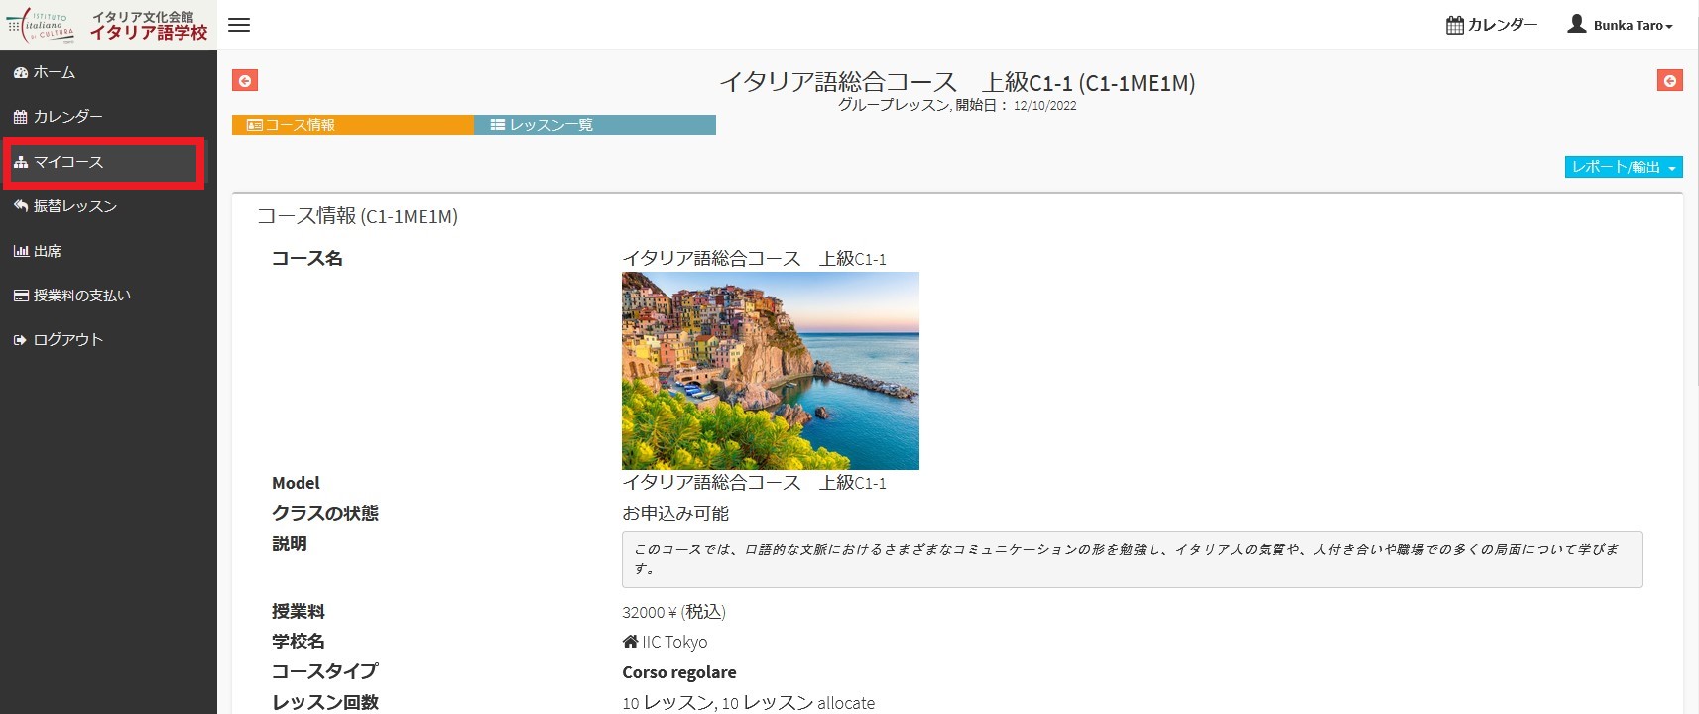Click the left back arrow icon
Viewport: 1699px width, 714px height.
245,81
